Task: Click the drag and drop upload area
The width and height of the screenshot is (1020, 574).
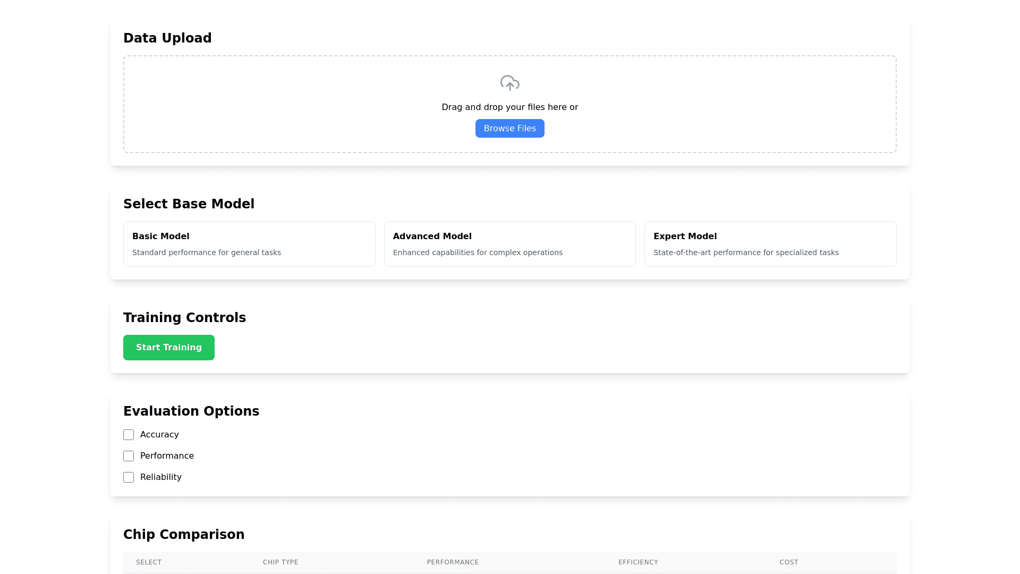Action: 509,104
